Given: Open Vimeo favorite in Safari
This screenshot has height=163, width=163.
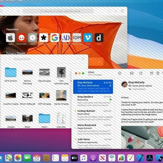Looking at the screenshot, I should point(88,37).
